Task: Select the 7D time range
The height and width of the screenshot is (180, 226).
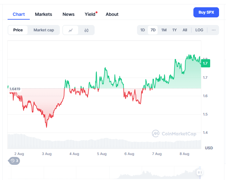Action: click(x=153, y=30)
